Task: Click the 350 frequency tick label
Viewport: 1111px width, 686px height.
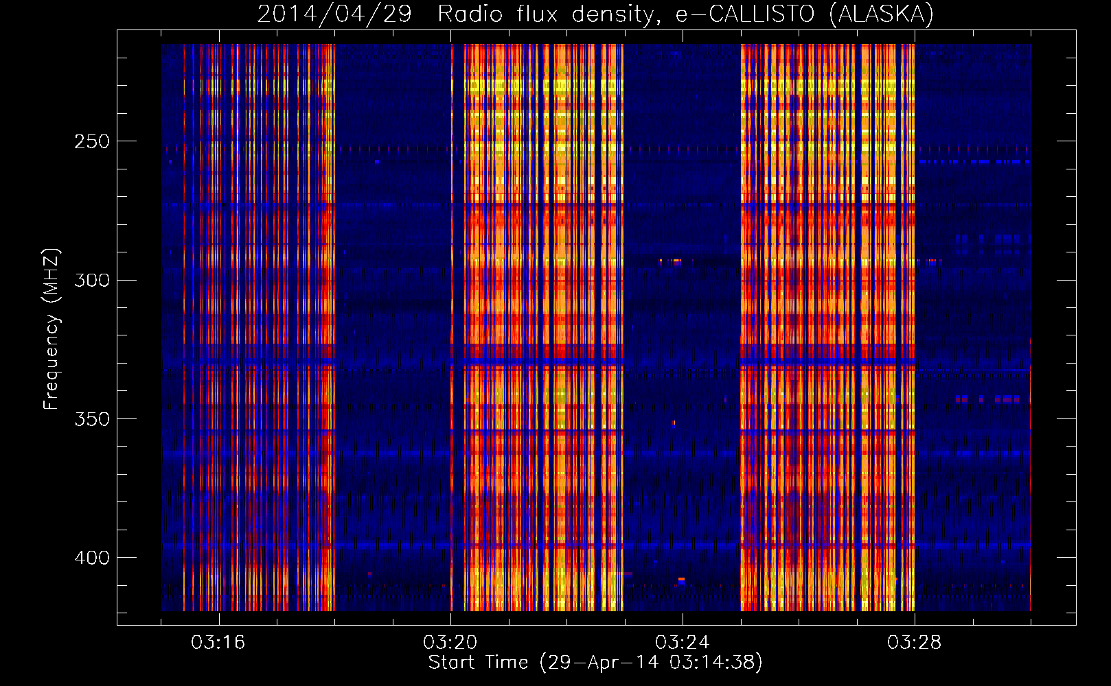Action: click(x=92, y=419)
